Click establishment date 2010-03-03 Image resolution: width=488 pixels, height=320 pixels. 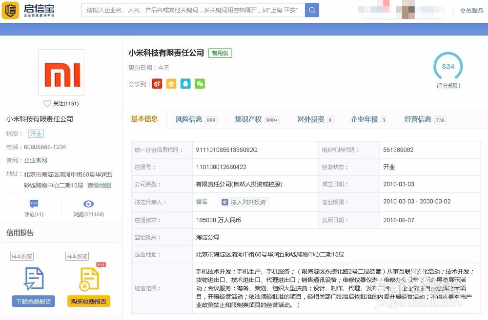pos(399,184)
